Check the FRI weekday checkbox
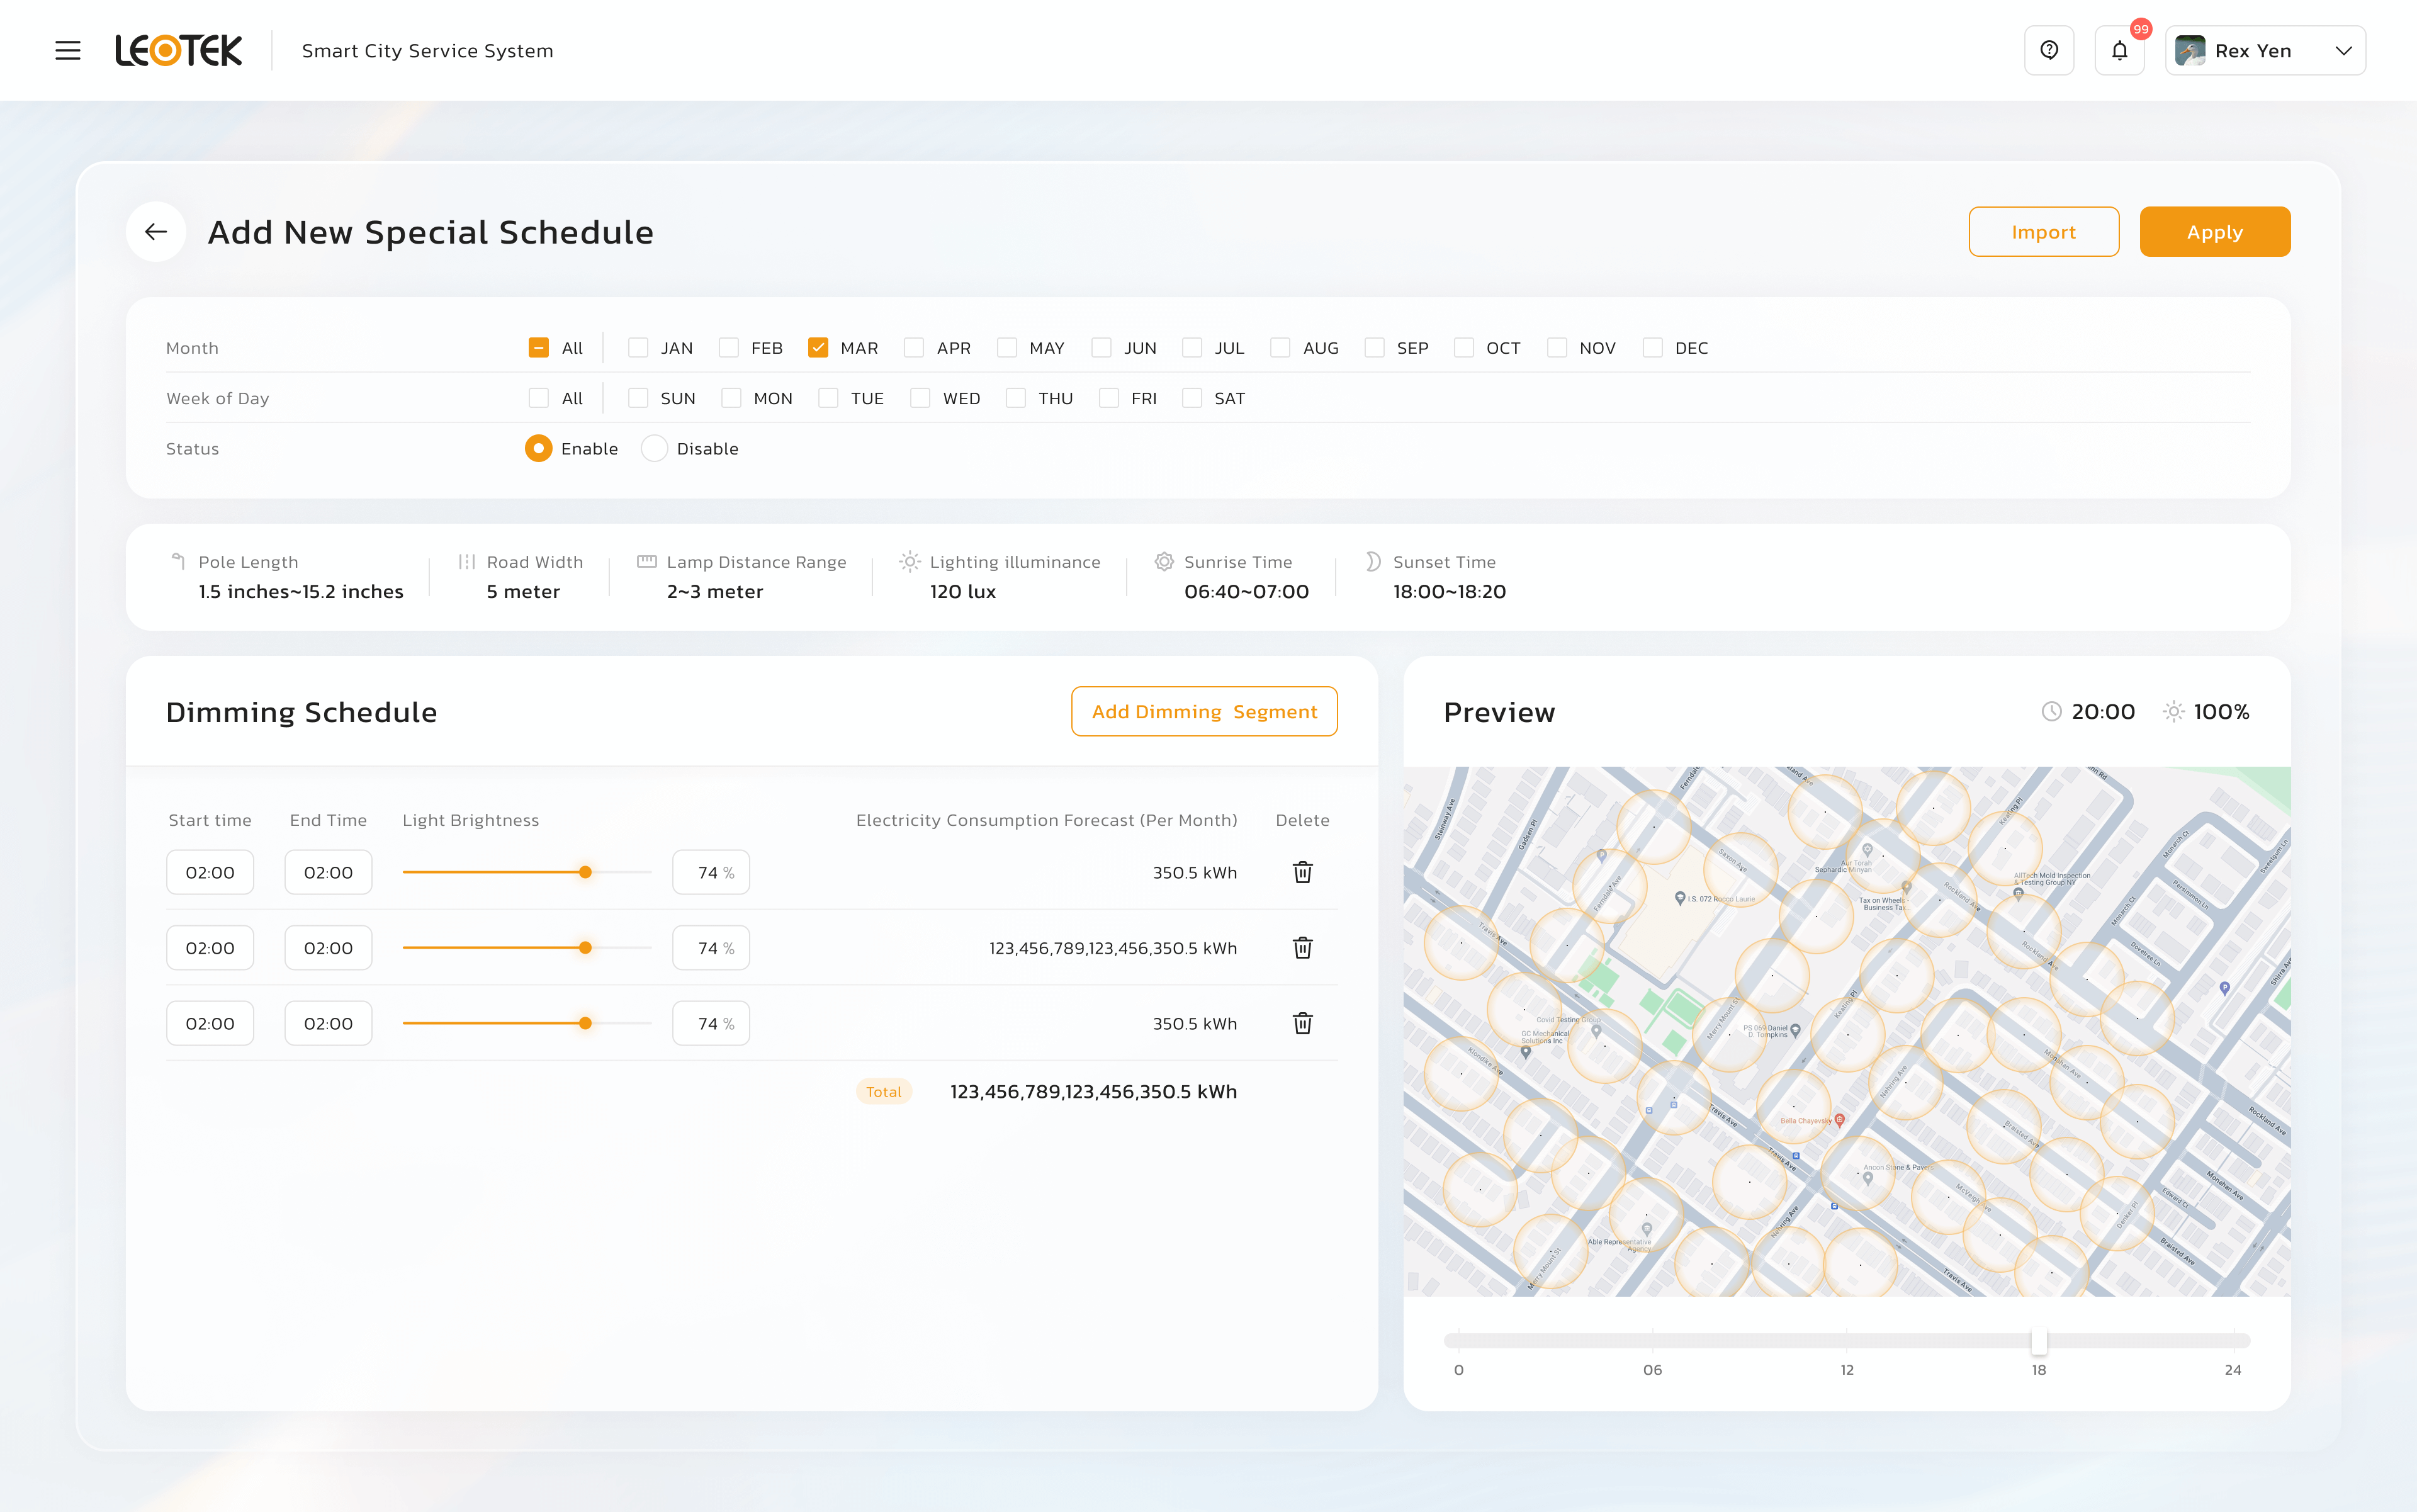 (x=1108, y=398)
